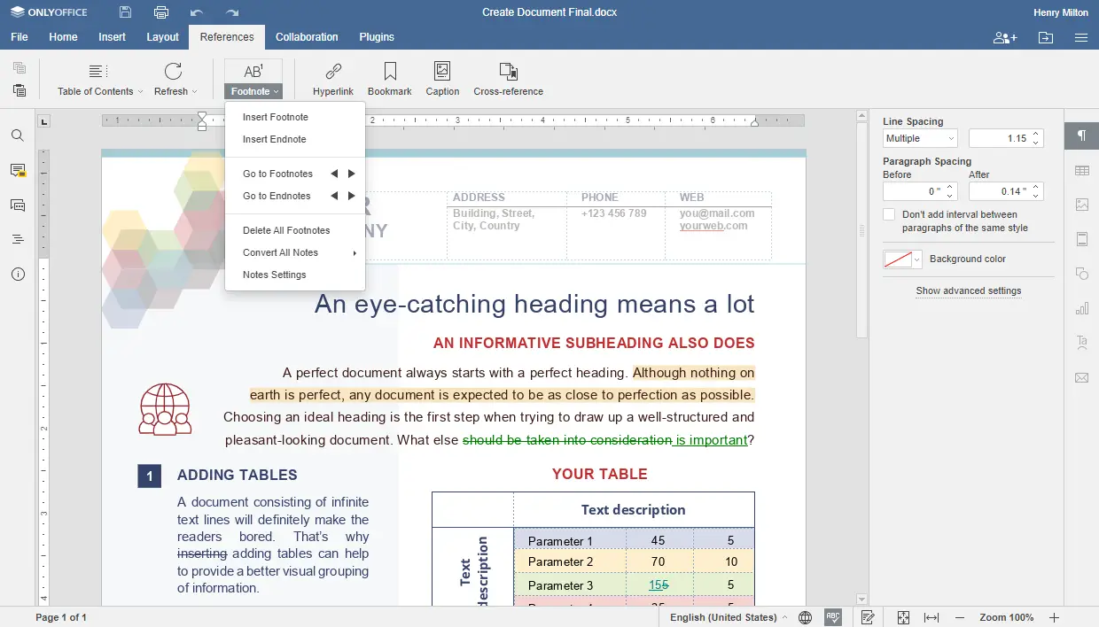Enable Don't add interval between paragraphs checkbox
The height and width of the screenshot is (627, 1099).
coord(889,215)
